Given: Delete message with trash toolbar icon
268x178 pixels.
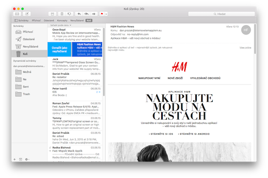Looking at the screenshot, I should tap(62, 14).
